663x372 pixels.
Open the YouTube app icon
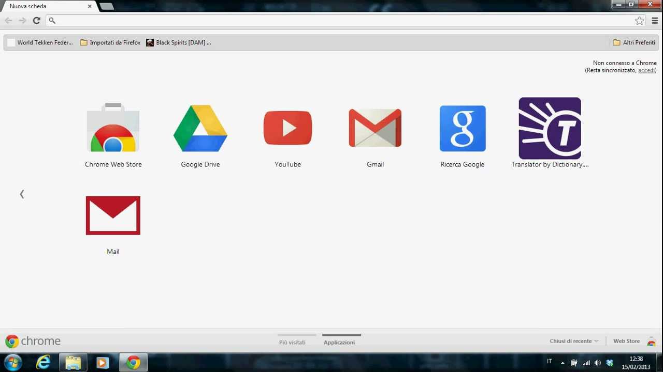(x=287, y=128)
